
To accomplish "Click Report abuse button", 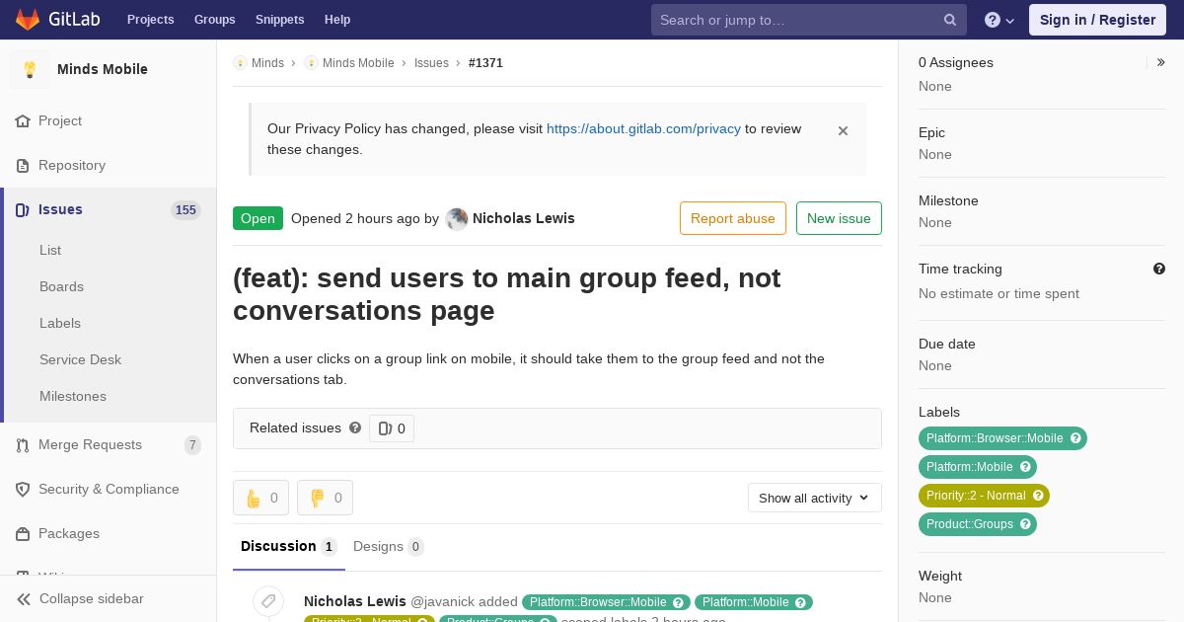I will (733, 218).
